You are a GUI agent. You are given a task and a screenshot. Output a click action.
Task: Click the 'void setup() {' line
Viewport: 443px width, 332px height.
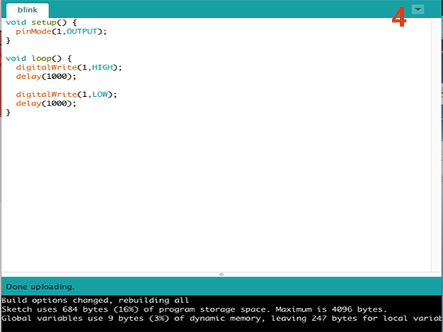click(x=41, y=23)
